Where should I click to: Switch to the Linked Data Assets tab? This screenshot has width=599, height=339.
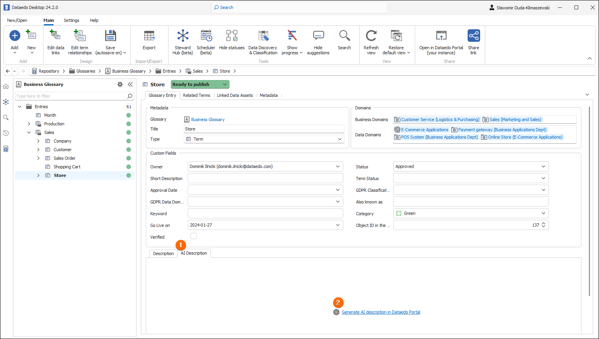coord(235,95)
